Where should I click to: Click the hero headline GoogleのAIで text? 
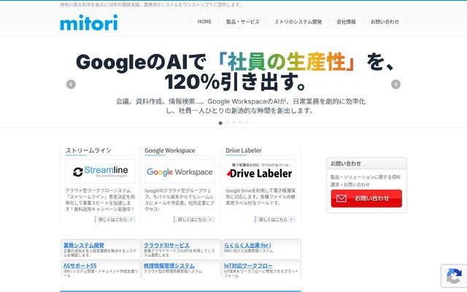coord(141,63)
